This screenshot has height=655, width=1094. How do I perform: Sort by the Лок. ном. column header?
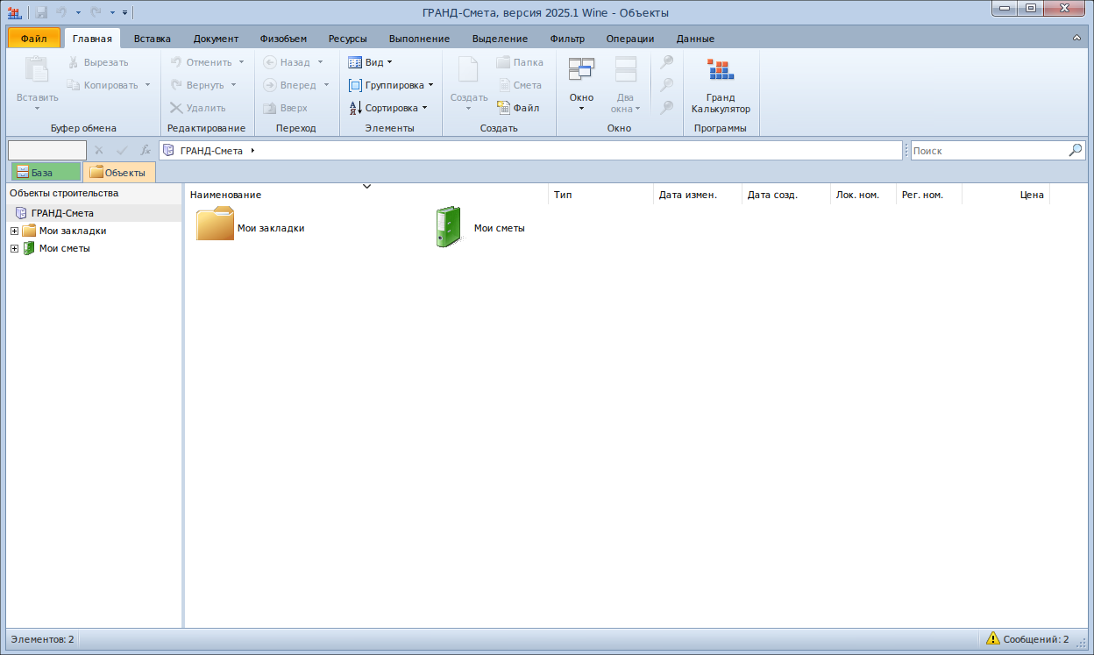click(863, 195)
